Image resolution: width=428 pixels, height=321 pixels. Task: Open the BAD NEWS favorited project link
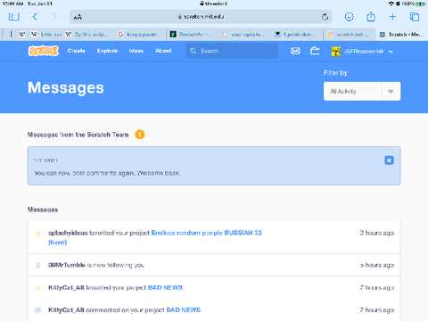(165, 287)
